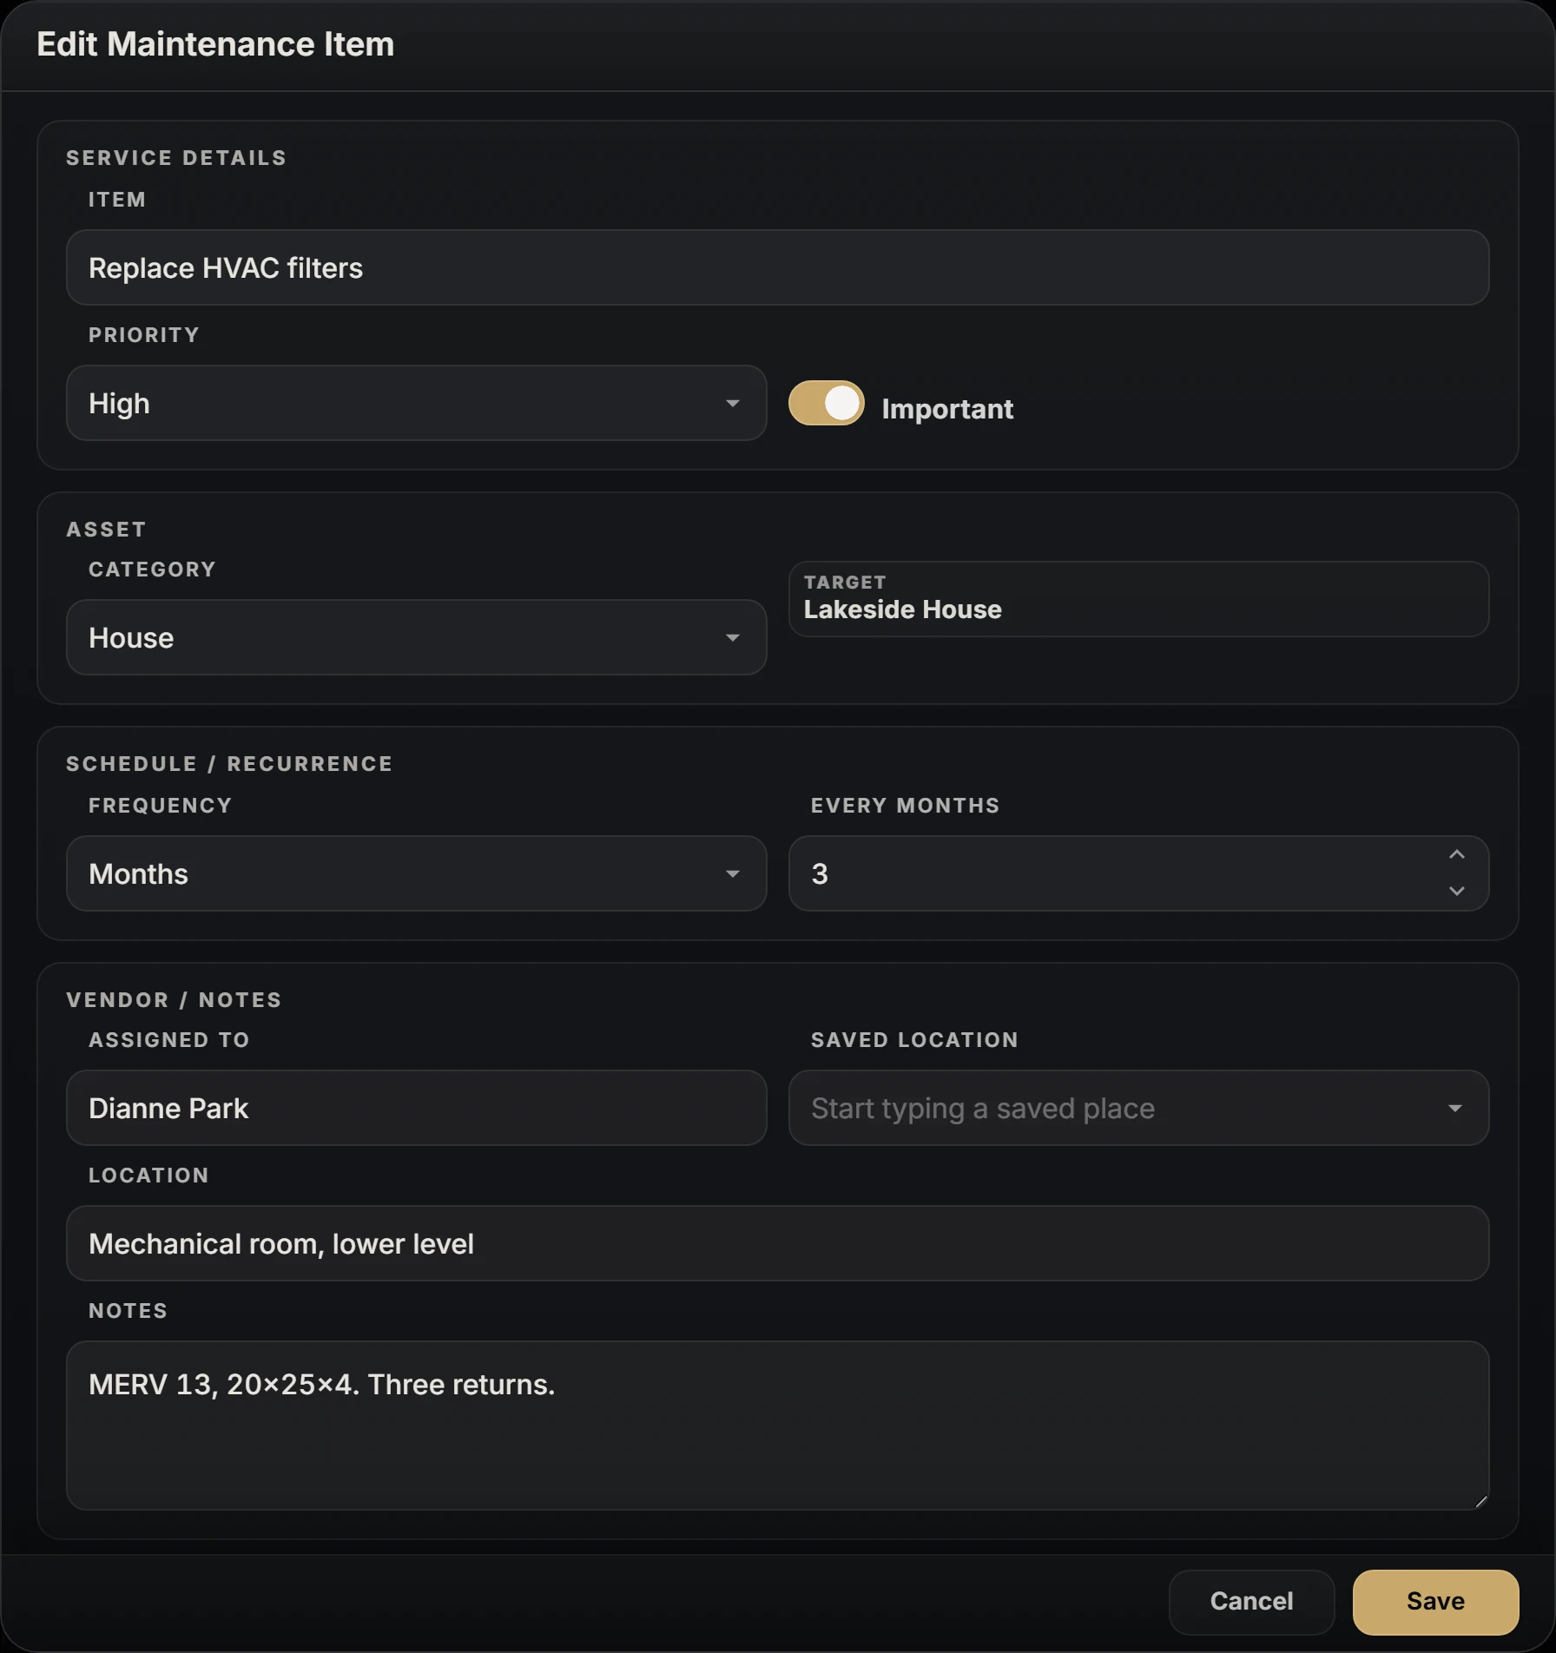Increase Every Months value with up arrow

(1456, 855)
